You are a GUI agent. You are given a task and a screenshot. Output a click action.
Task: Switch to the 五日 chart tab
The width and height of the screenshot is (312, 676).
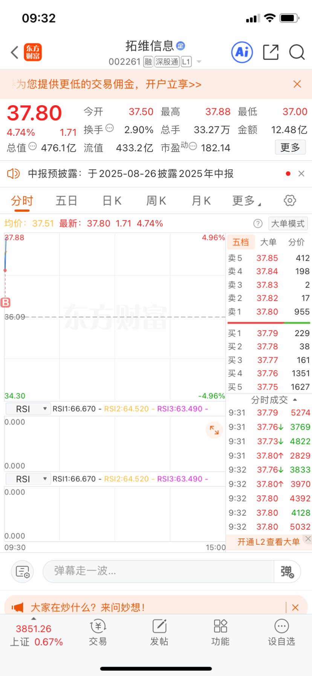click(x=66, y=201)
